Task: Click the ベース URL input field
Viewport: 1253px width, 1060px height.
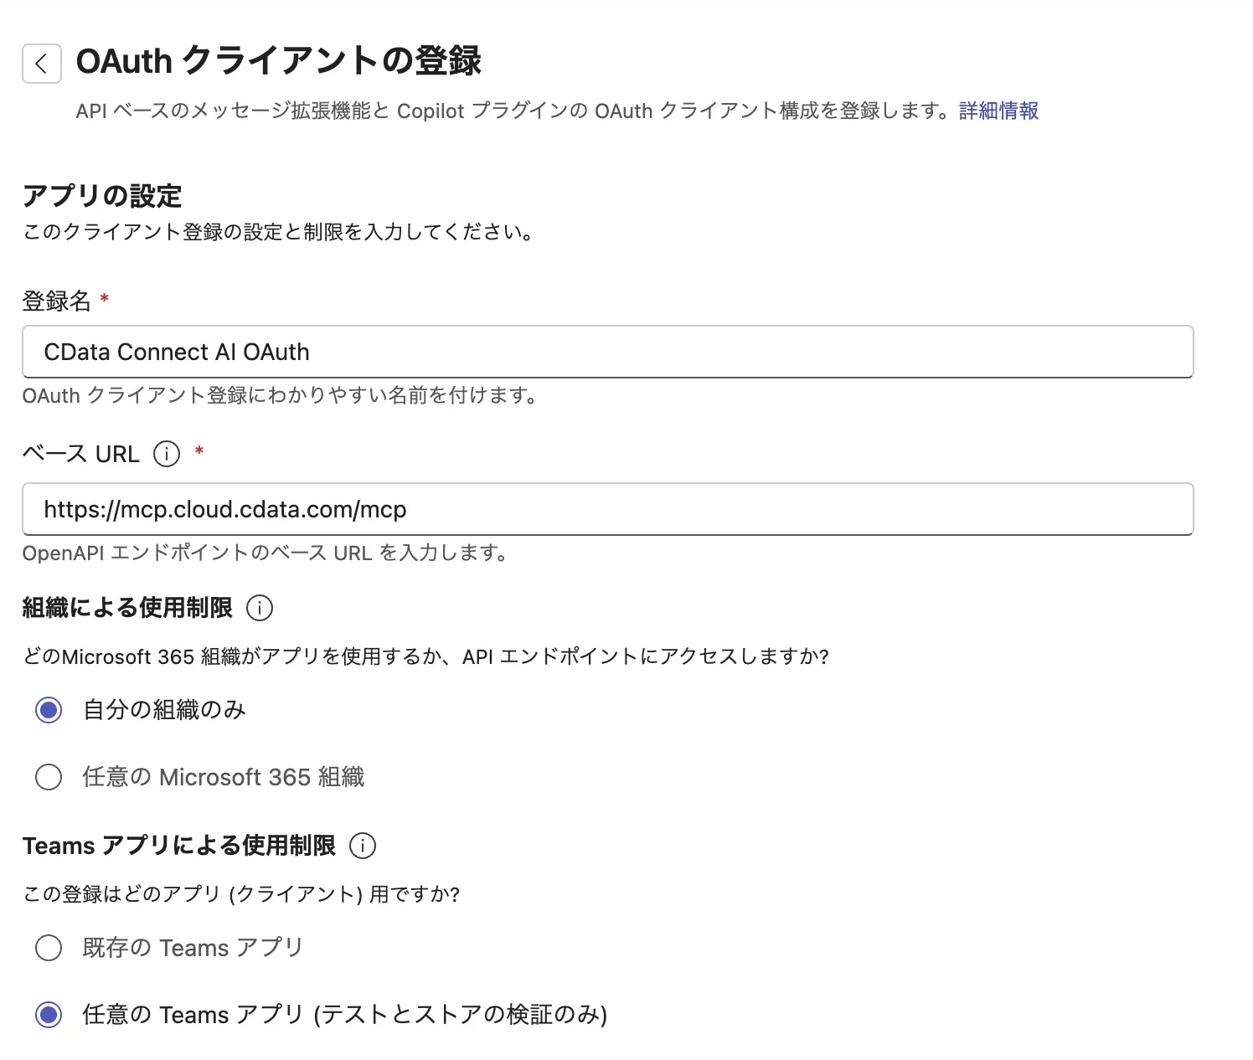Action: tap(607, 509)
